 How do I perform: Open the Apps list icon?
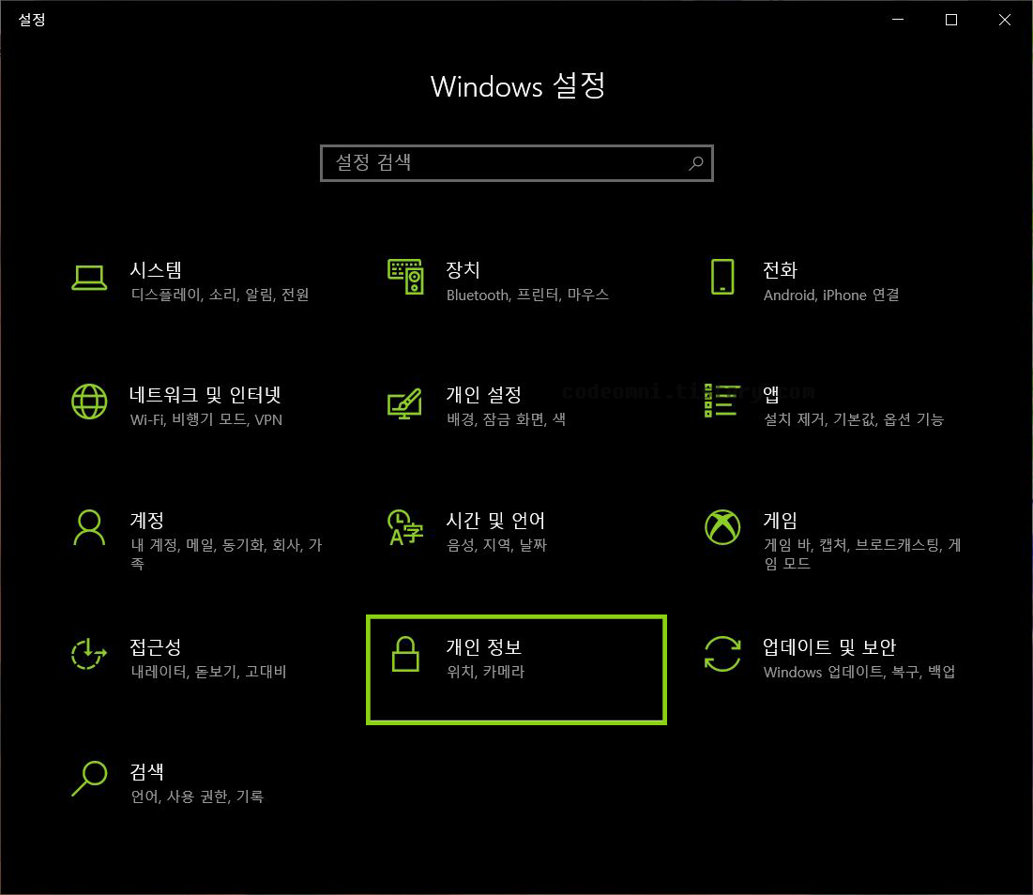point(722,401)
